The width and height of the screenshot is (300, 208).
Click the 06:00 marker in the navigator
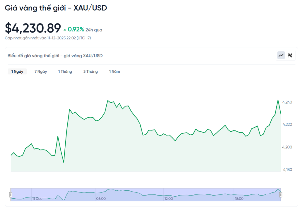pyautogui.click(x=101, y=199)
